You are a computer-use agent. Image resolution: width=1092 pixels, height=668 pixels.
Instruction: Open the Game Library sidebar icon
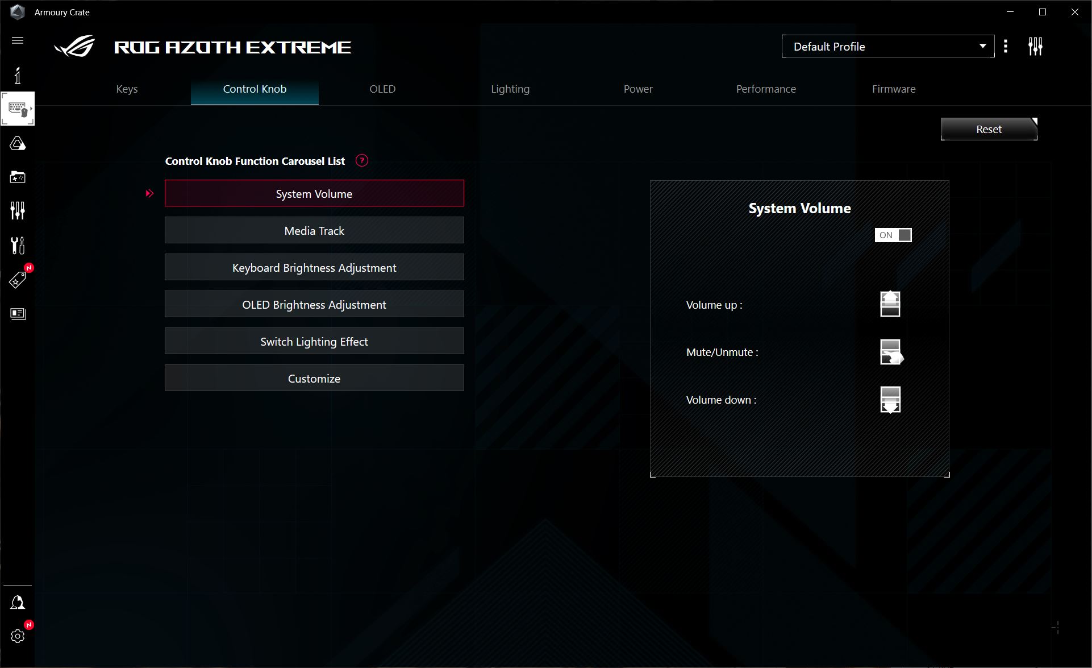pyautogui.click(x=18, y=177)
